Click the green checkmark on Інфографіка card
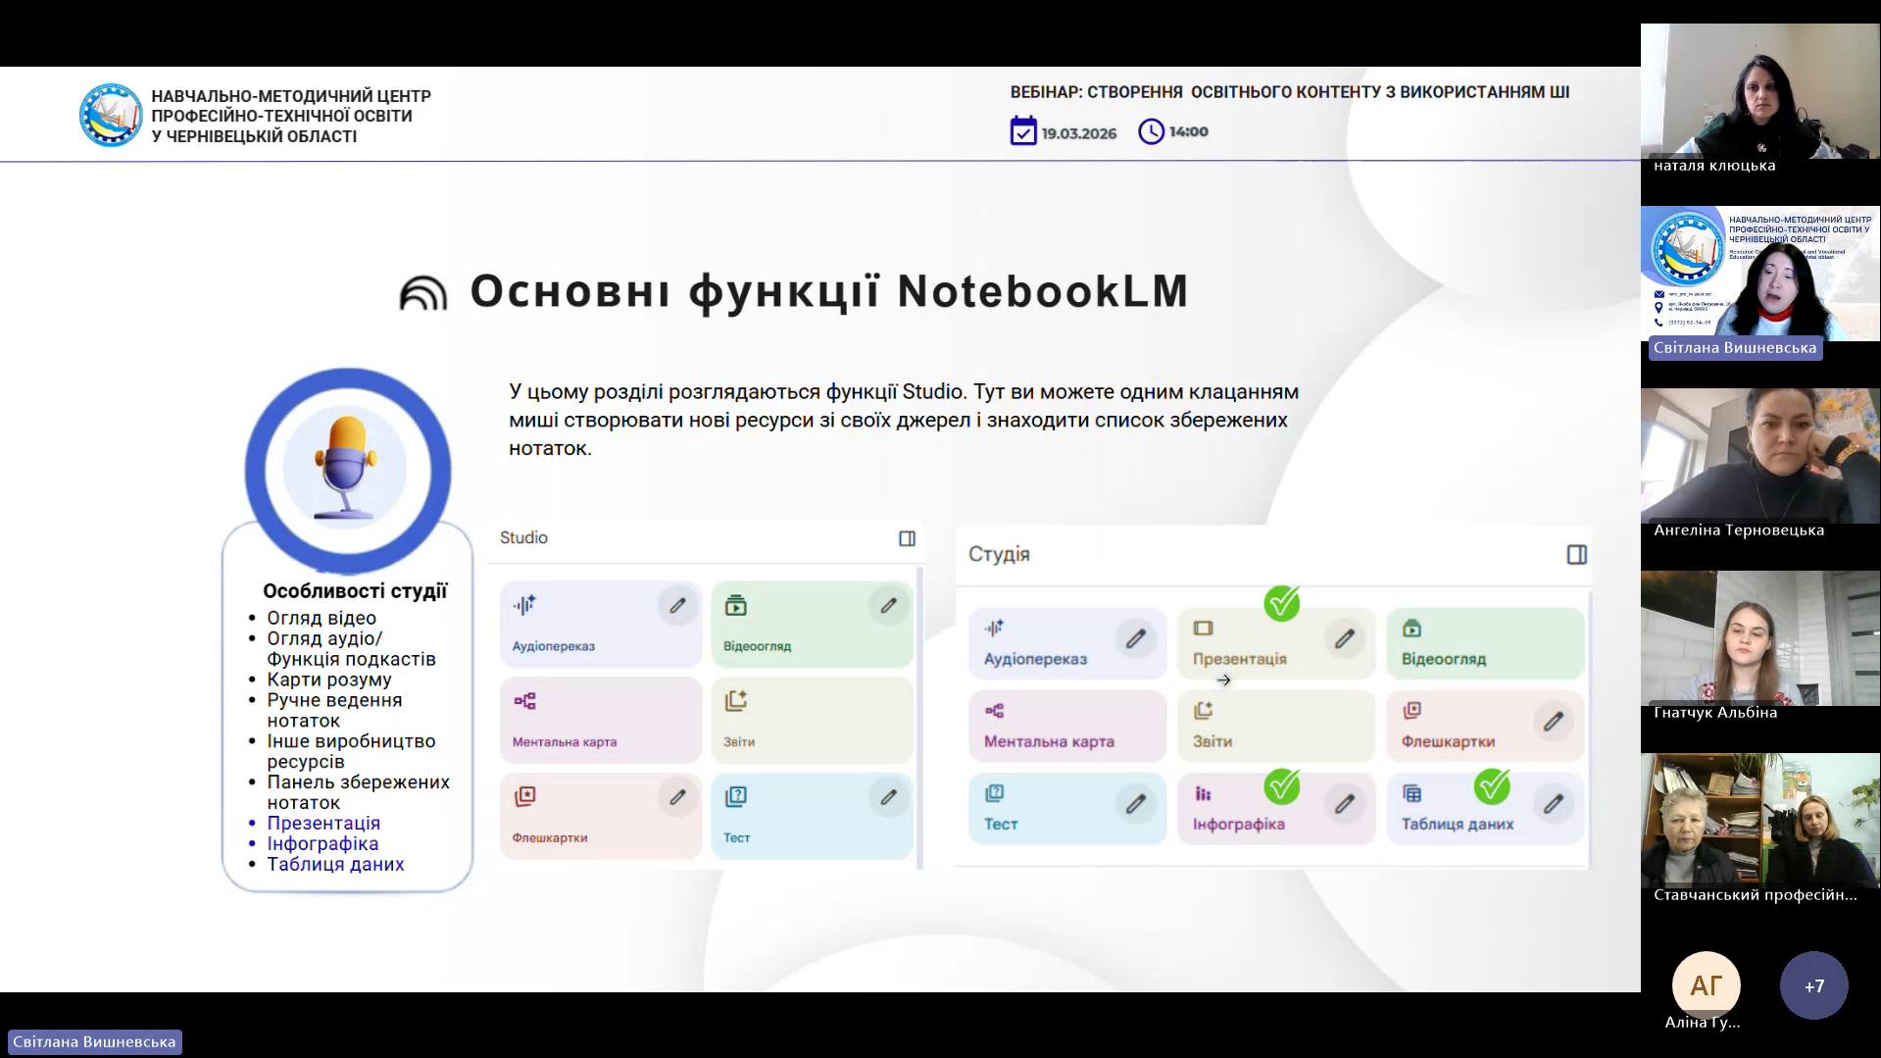 (1281, 785)
